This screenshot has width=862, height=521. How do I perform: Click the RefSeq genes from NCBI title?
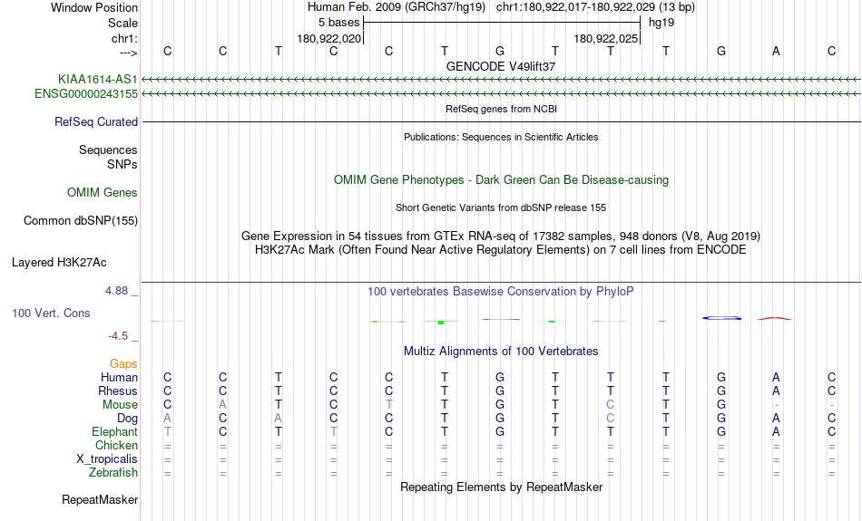click(502, 110)
